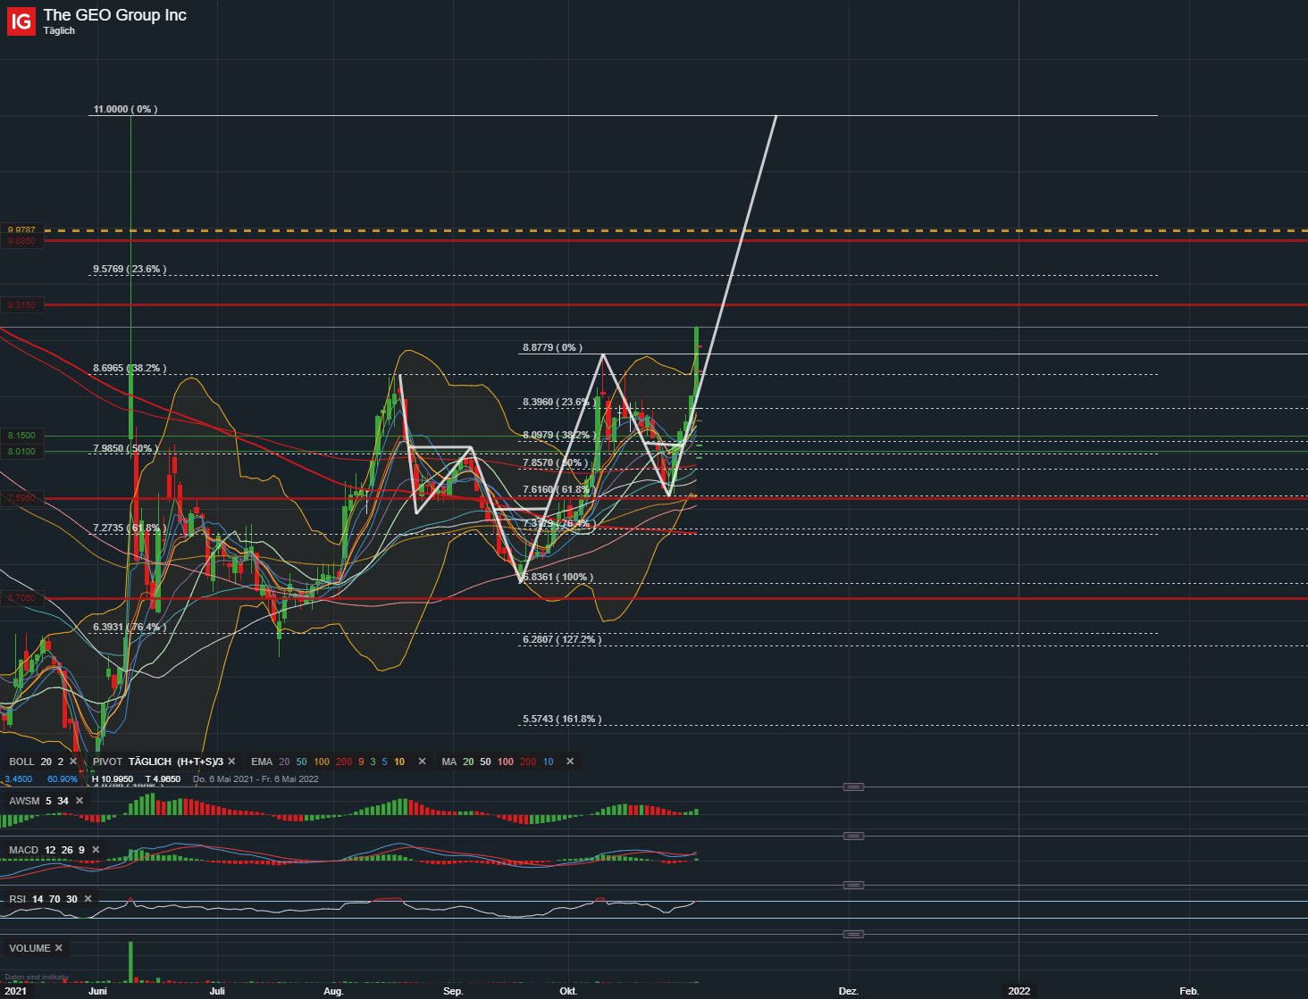The height and width of the screenshot is (999, 1308).
Task: Select the 9.3150 red price level label
Action: click(21, 305)
